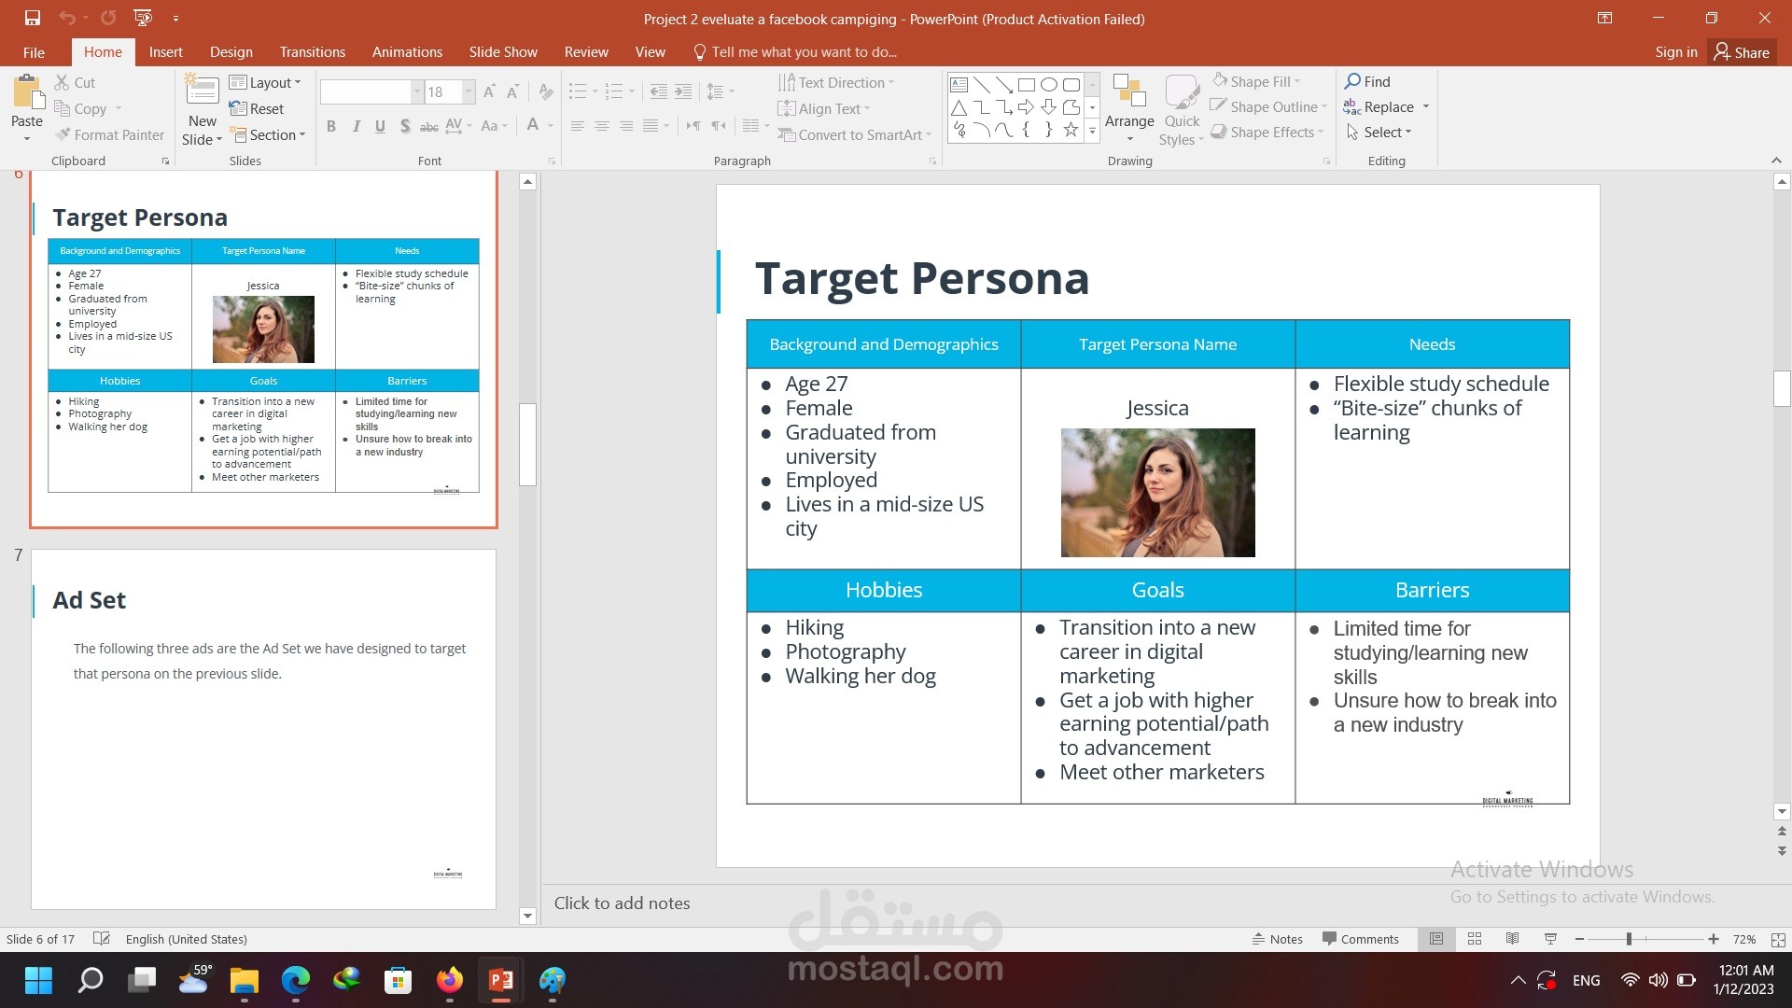
Task: Click Convert to SmartArt
Action: coord(854,134)
